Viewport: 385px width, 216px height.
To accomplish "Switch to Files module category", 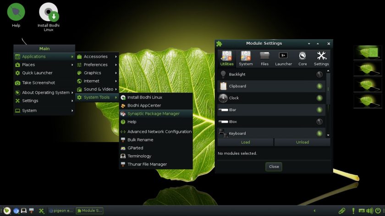I will pyautogui.click(x=264, y=59).
